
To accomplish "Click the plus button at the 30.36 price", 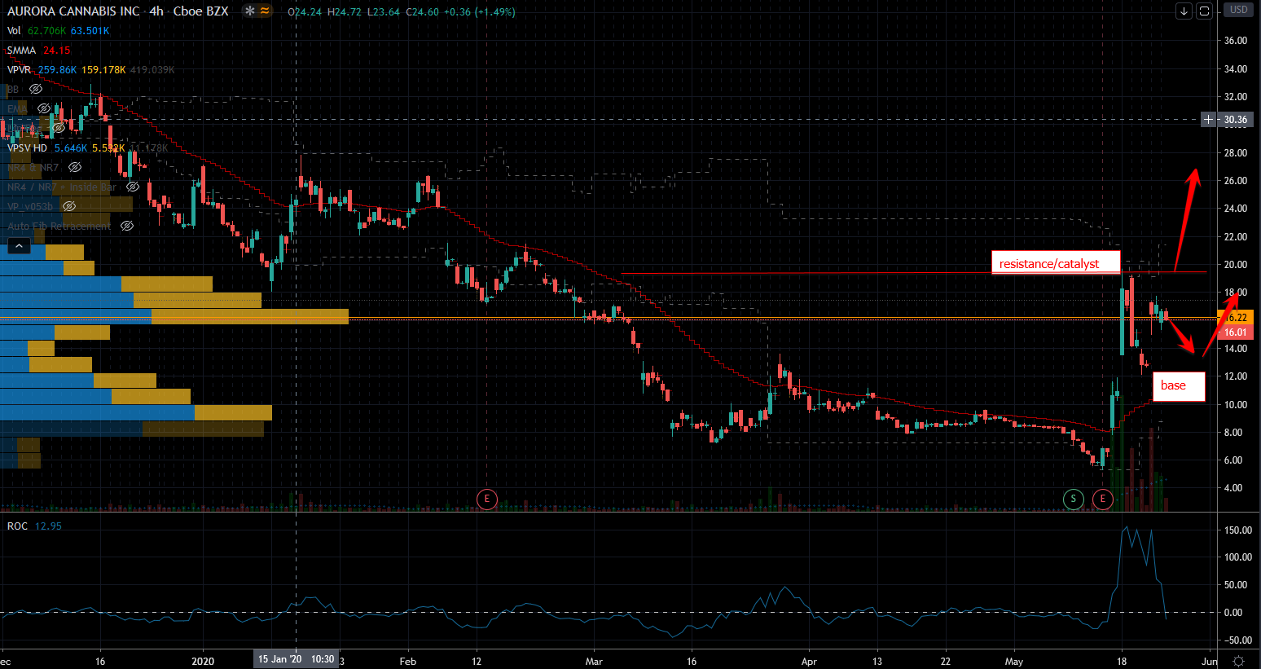I will (1210, 120).
